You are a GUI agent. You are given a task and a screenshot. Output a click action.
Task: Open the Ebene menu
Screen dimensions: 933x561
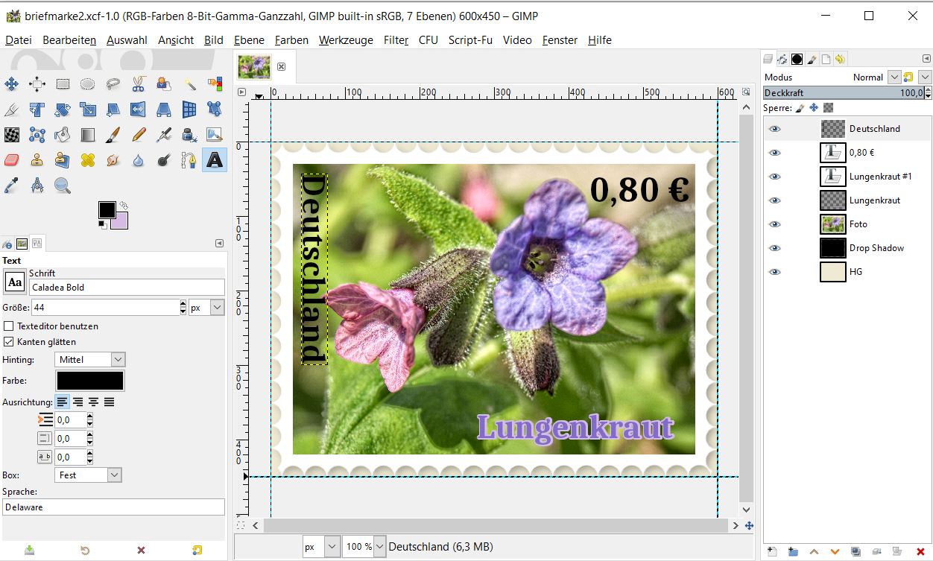pos(249,40)
